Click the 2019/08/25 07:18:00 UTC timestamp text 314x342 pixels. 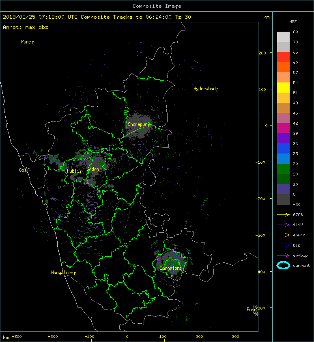40,17
